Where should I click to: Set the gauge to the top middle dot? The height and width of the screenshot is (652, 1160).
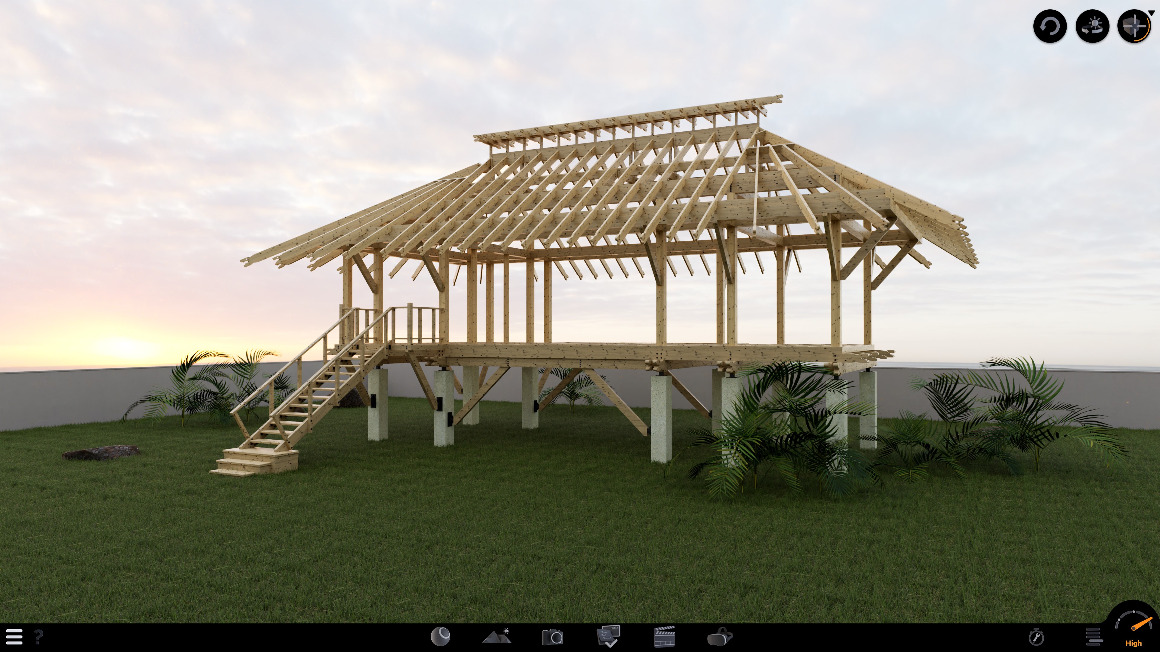1133,612
